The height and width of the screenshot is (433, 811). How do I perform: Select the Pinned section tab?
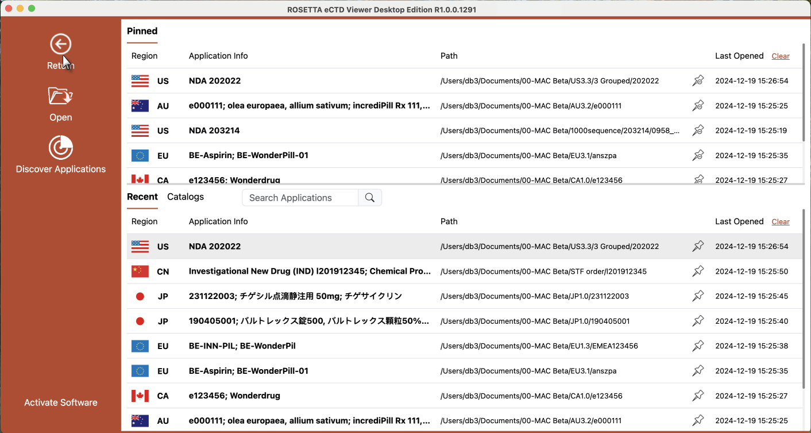pyautogui.click(x=142, y=31)
